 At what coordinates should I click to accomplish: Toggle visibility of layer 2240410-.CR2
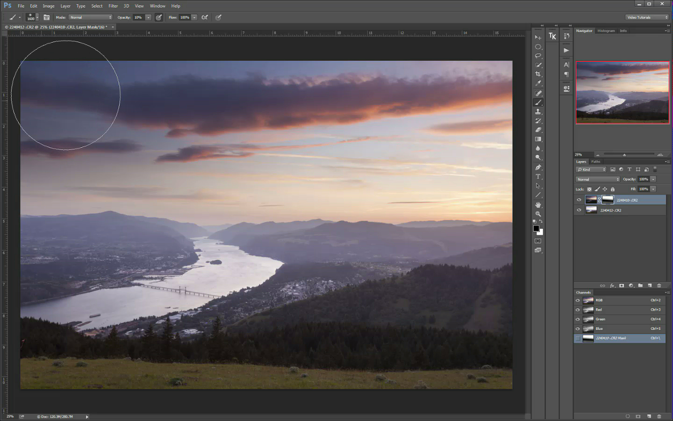579,200
